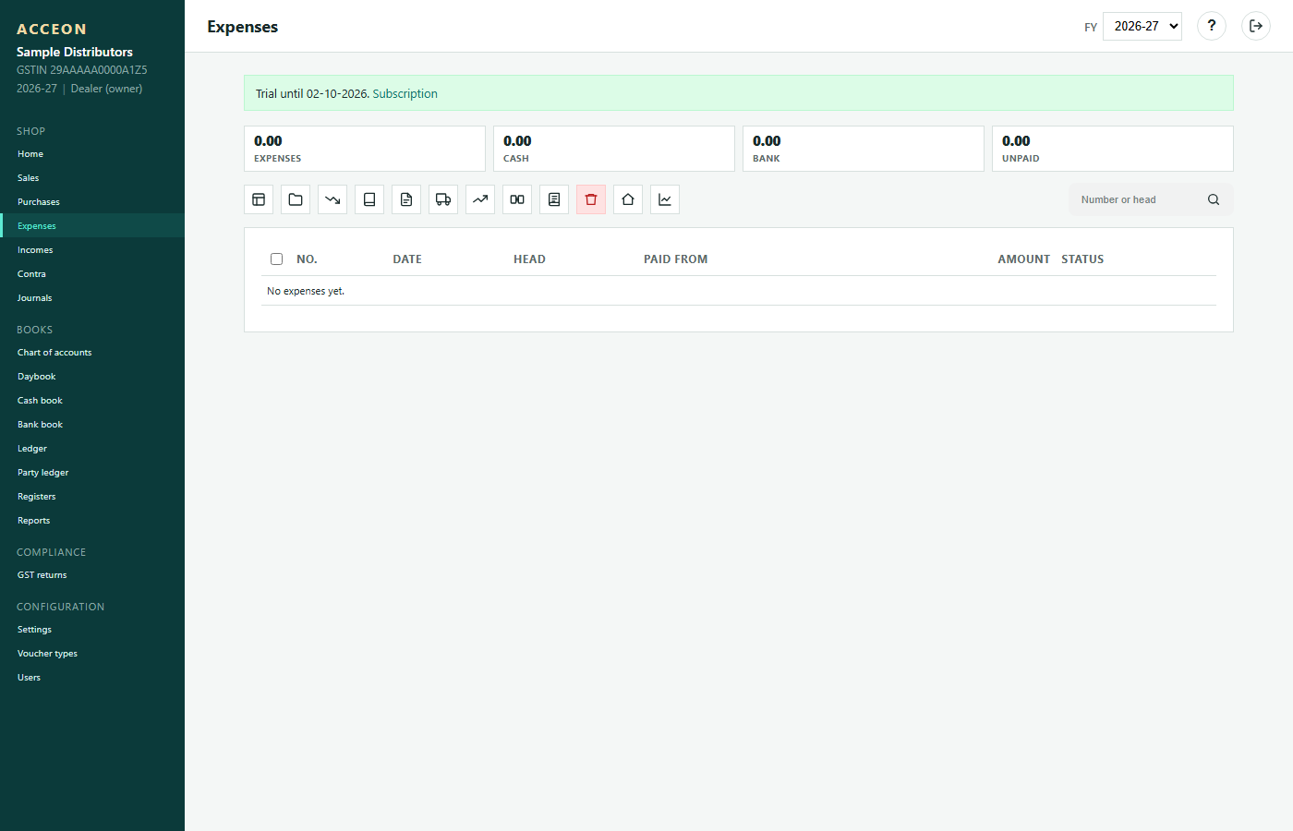
Task: Open the Sales page
Action: pyautogui.click(x=92, y=178)
